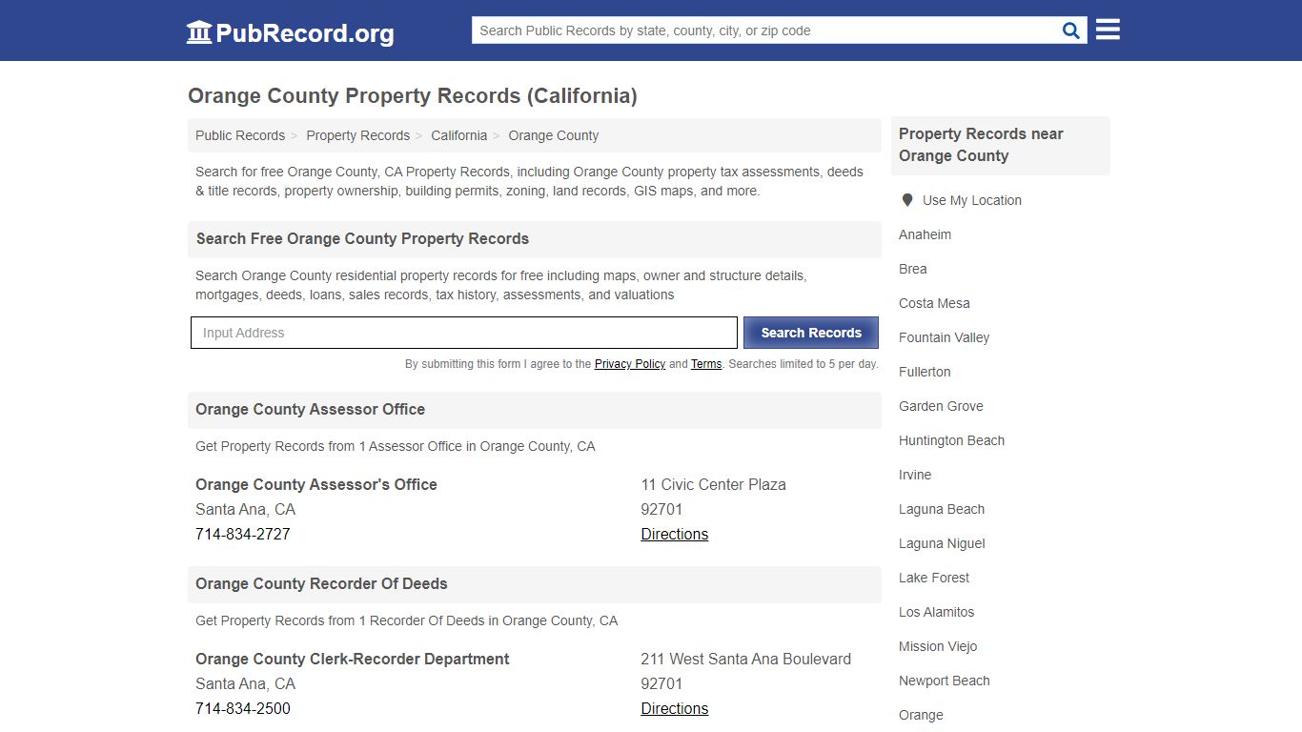Open Anaheim property records
This screenshot has height=732, width=1302.
pyautogui.click(x=925, y=234)
